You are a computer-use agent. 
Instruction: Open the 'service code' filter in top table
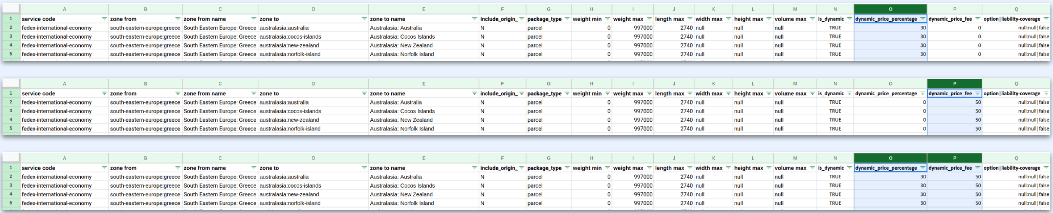104,19
